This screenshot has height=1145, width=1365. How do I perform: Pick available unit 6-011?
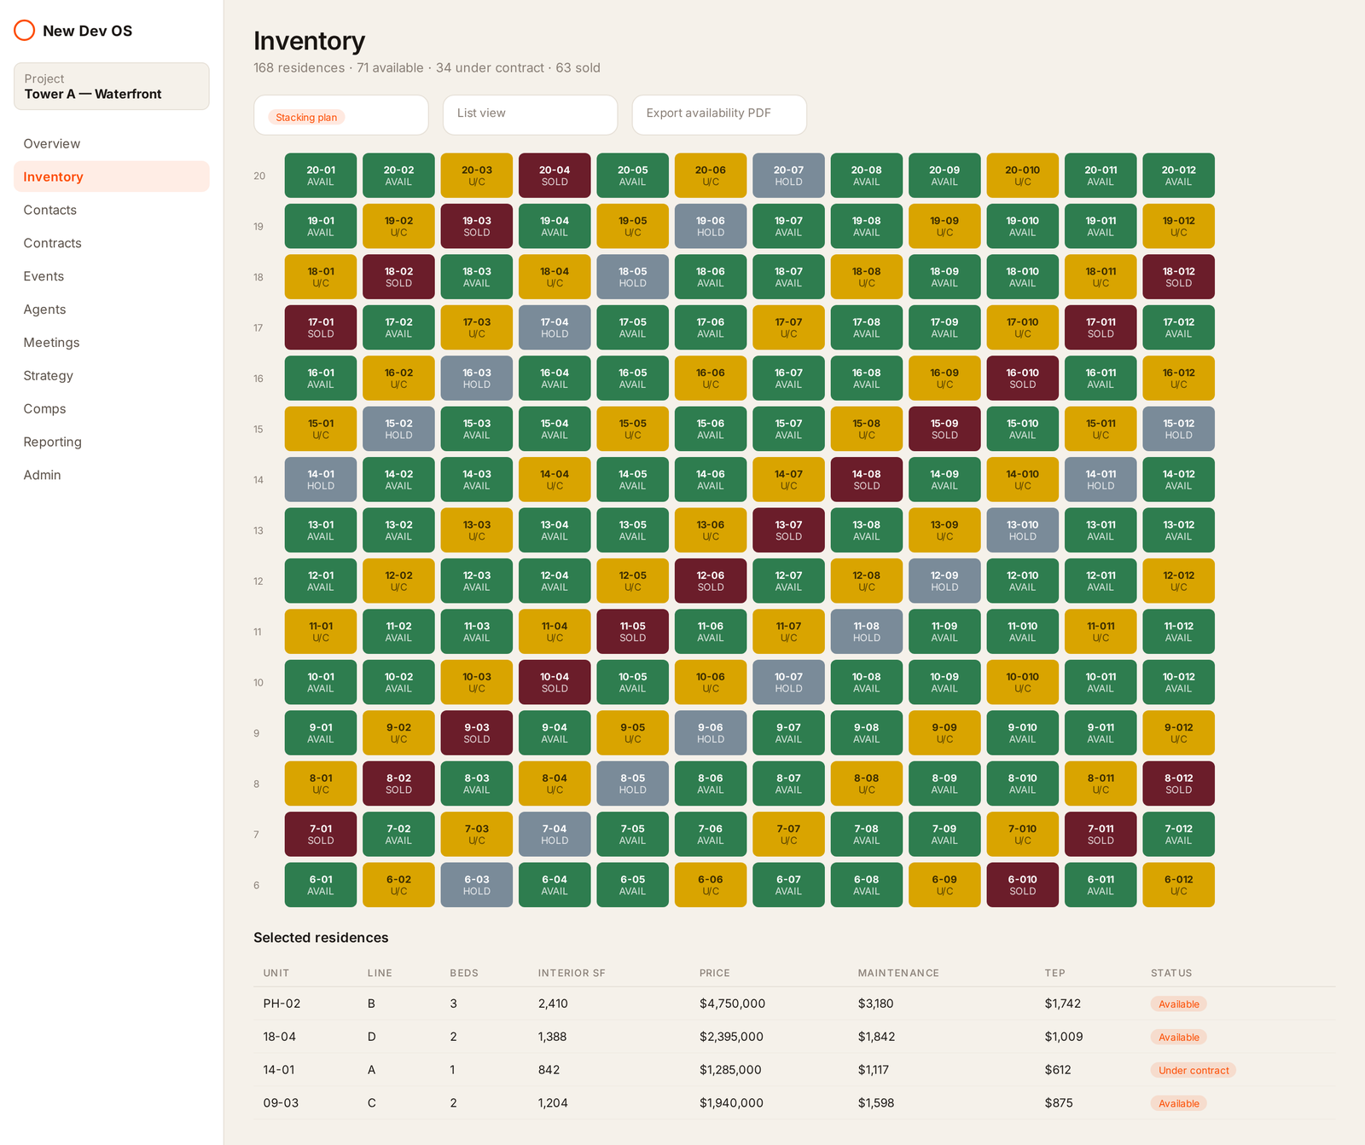pyautogui.click(x=1101, y=885)
